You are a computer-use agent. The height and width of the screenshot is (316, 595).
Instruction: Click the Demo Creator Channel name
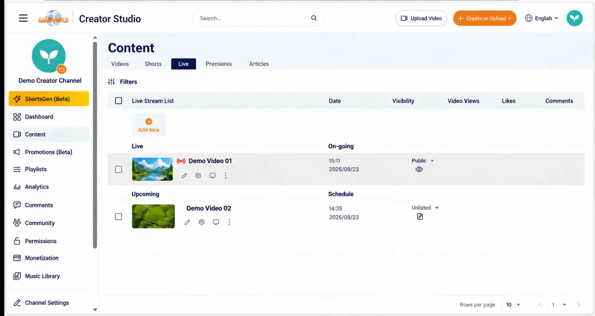pos(50,80)
